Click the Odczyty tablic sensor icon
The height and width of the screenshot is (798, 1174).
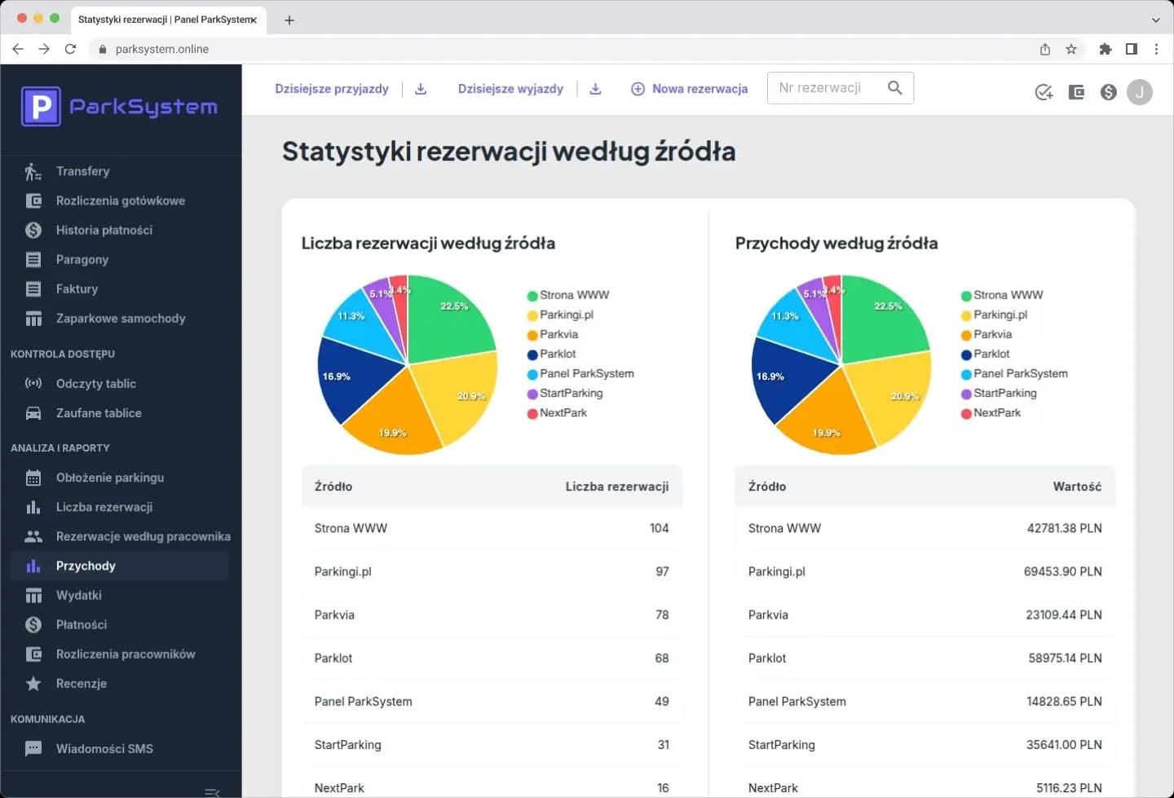pyautogui.click(x=33, y=383)
